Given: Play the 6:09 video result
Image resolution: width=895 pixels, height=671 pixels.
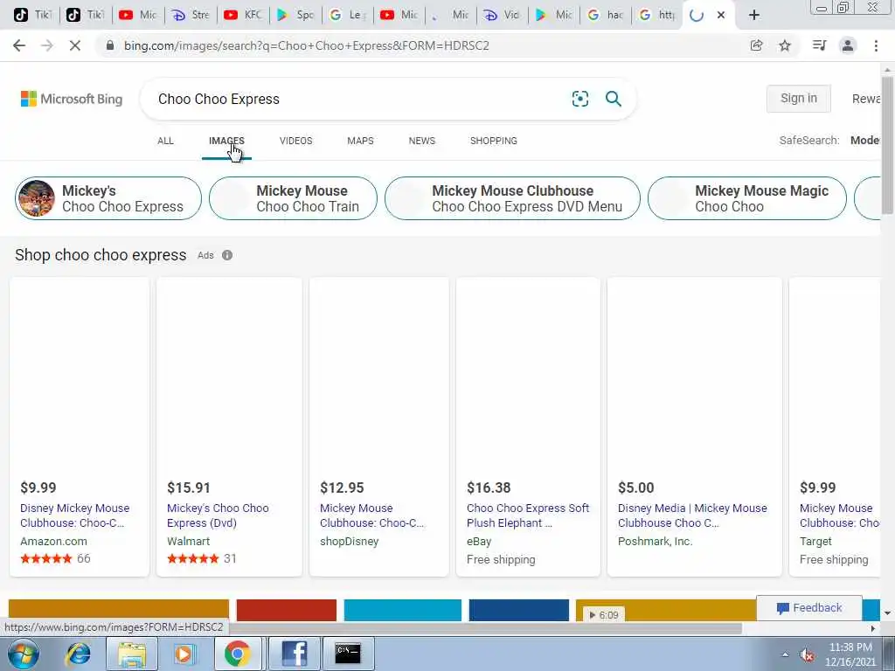Looking at the screenshot, I should click(605, 614).
